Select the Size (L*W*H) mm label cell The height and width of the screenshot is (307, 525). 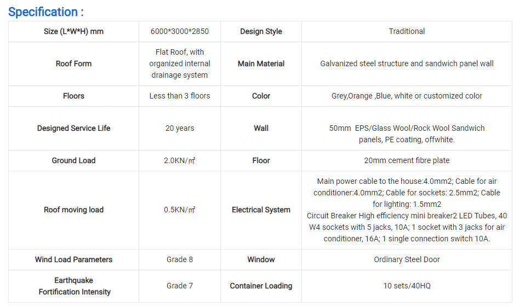point(73,32)
